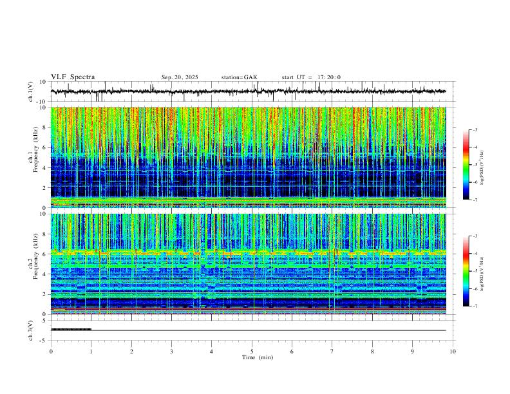Screen dimensions: 510x394
Task: Click the 'station=GAK' label
Action: coord(239,77)
